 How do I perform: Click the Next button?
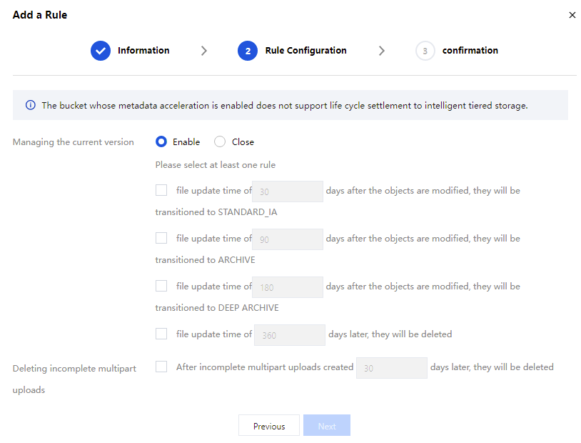[327, 426]
